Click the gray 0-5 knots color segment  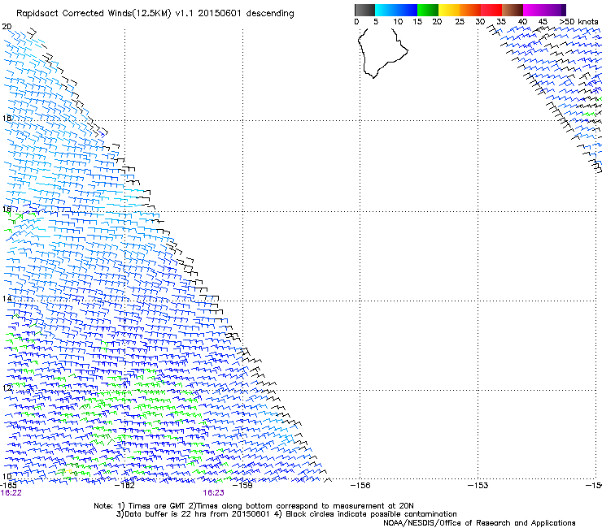point(364,10)
